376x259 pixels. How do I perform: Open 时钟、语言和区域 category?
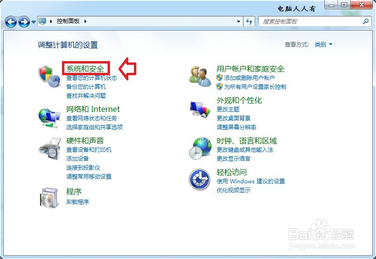(247, 141)
